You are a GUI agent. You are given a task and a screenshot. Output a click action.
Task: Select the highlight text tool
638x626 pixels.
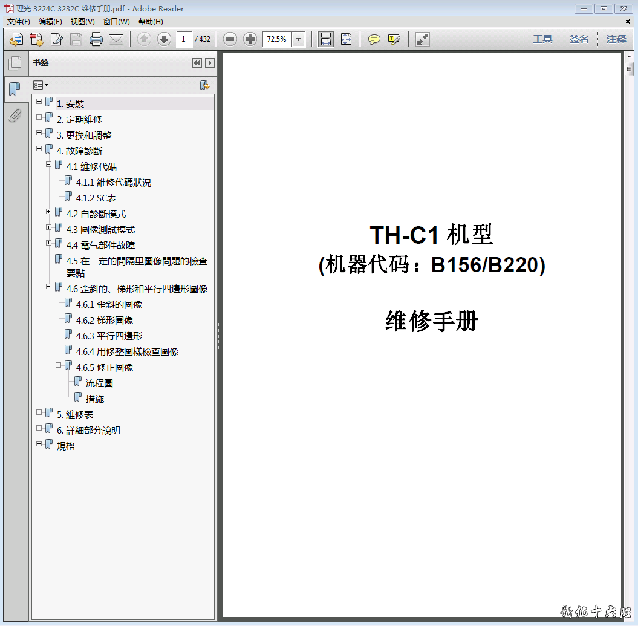[394, 39]
